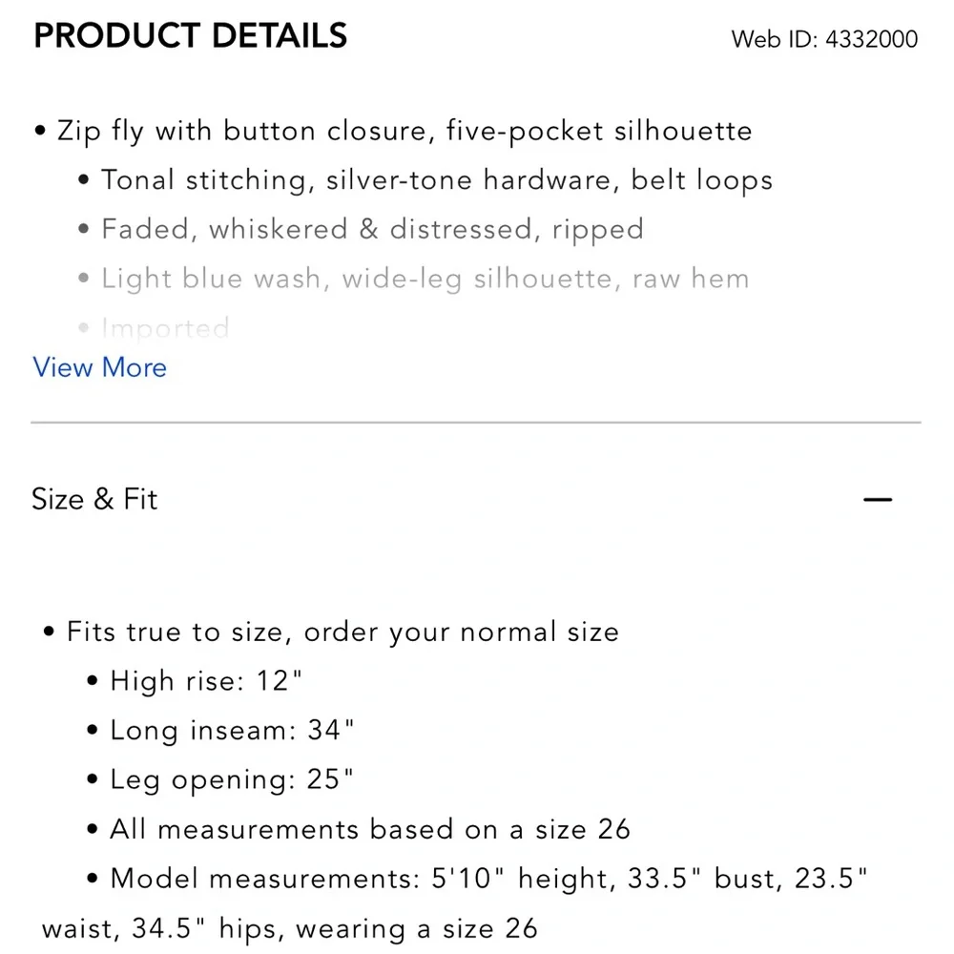Select the High rise: 12" measurement
This screenshot has width=954, height=954.
pyautogui.click(x=206, y=681)
